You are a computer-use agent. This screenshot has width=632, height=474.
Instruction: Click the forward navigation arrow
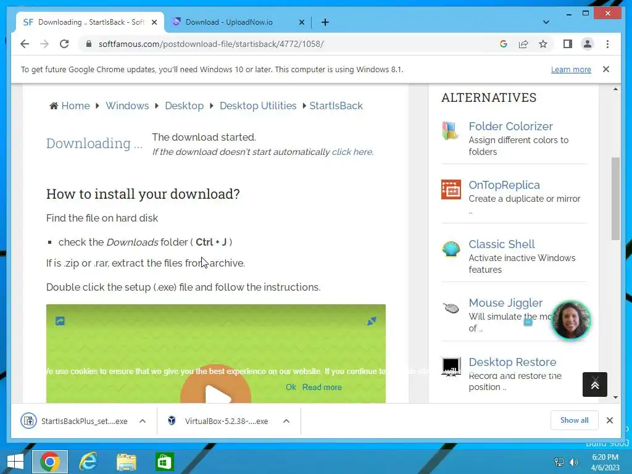point(44,44)
